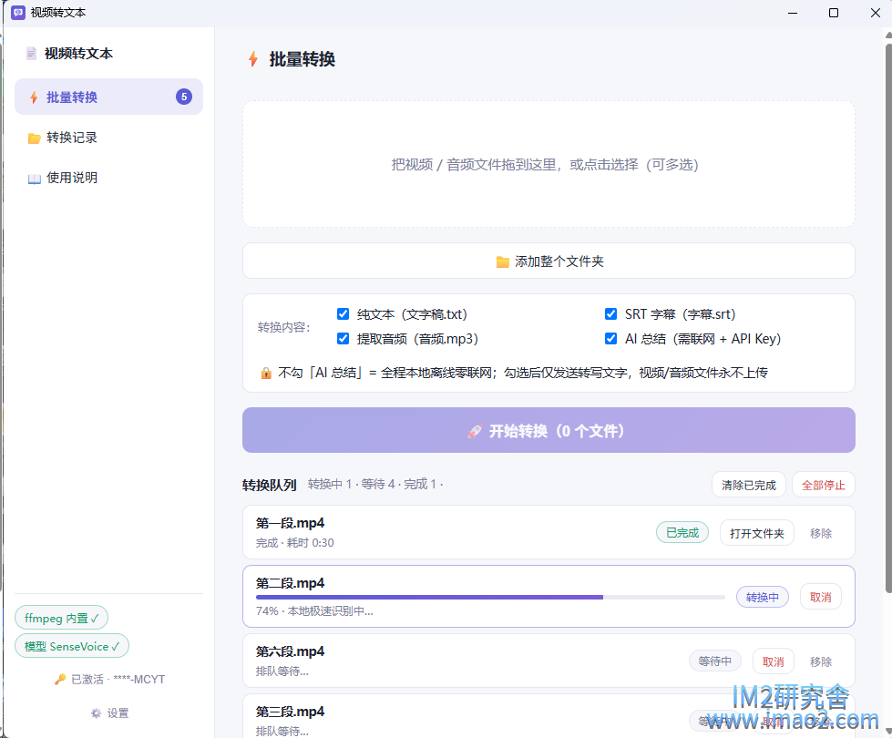Click 打开文件夹 for 第一段.mp4
The image size is (892, 738).
pos(756,533)
